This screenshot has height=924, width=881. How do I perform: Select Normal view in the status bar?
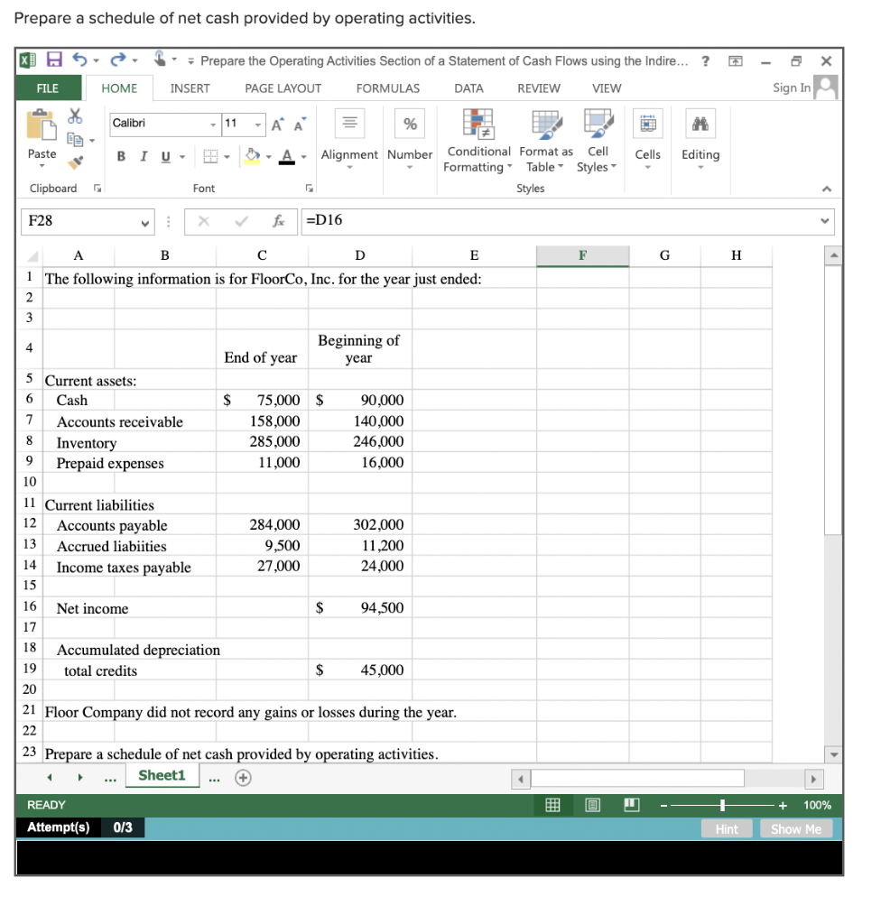point(553,805)
